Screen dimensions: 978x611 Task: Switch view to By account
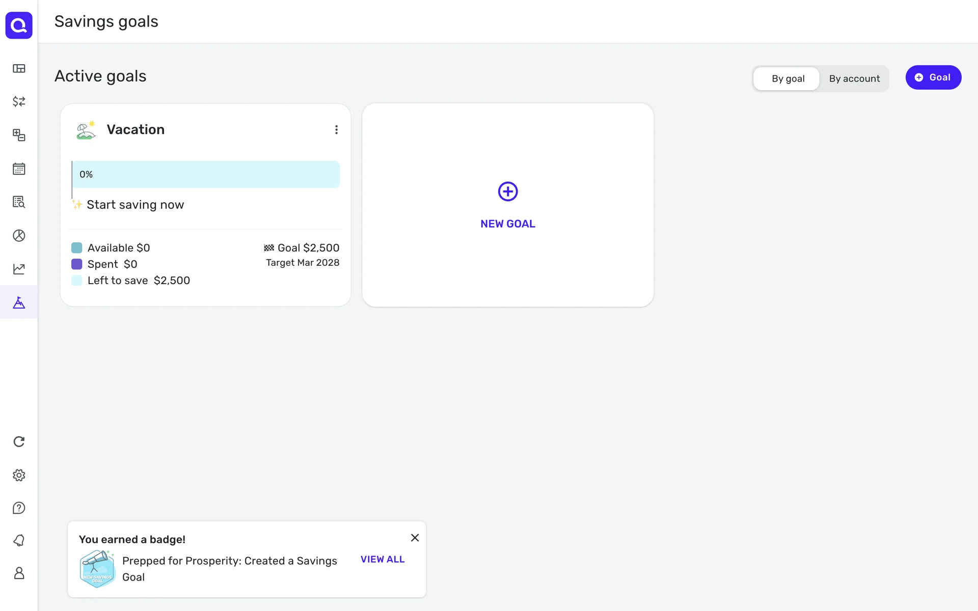(x=854, y=78)
